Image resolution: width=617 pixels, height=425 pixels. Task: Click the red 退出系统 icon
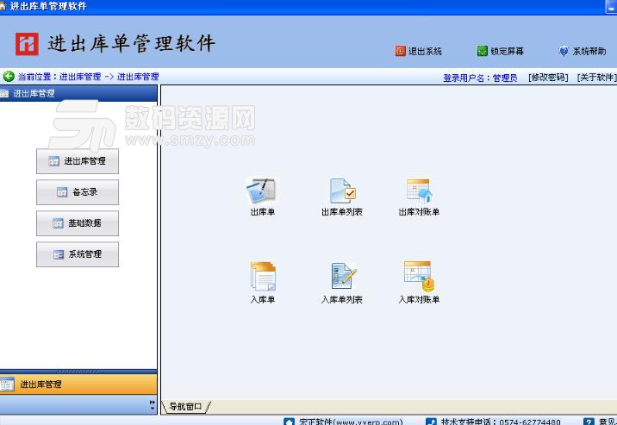click(x=400, y=51)
